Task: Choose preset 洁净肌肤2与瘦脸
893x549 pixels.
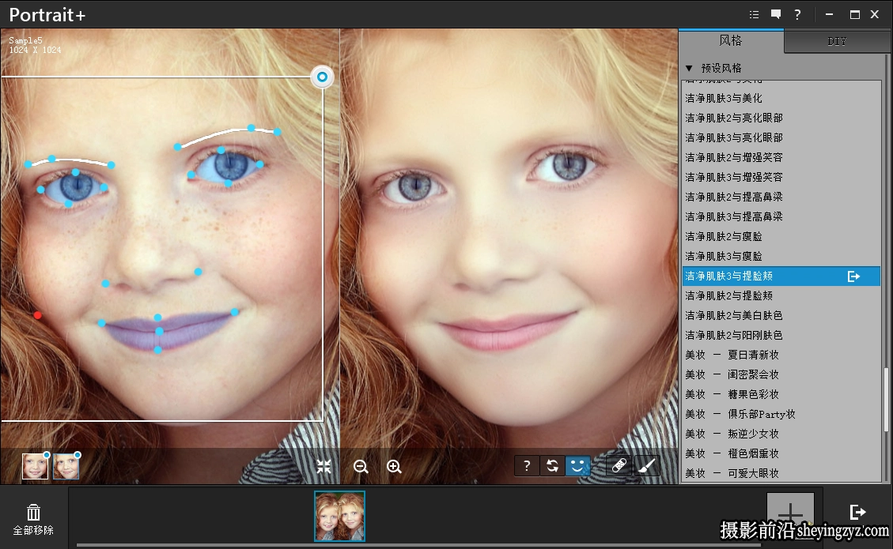Action: point(781,237)
